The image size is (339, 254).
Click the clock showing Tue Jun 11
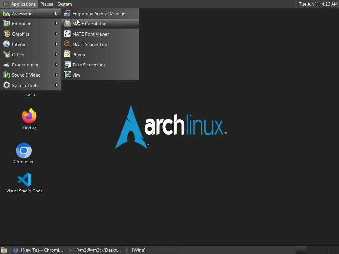(x=318, y=4)
